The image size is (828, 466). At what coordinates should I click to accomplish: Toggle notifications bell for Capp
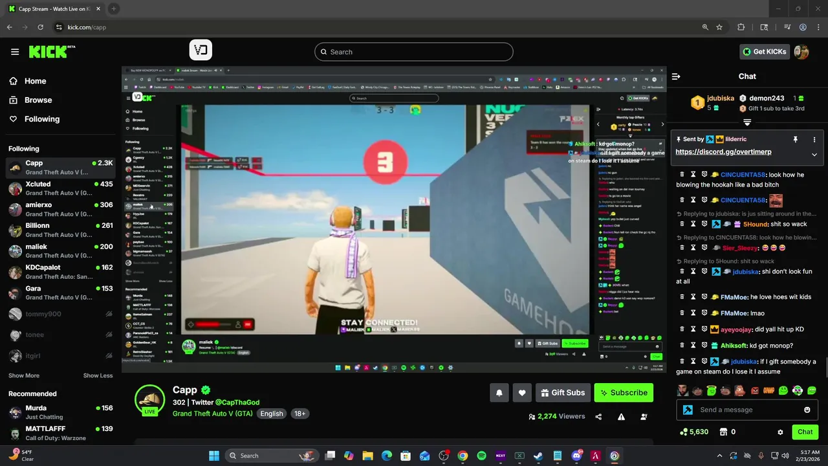(x=499, y=393)
